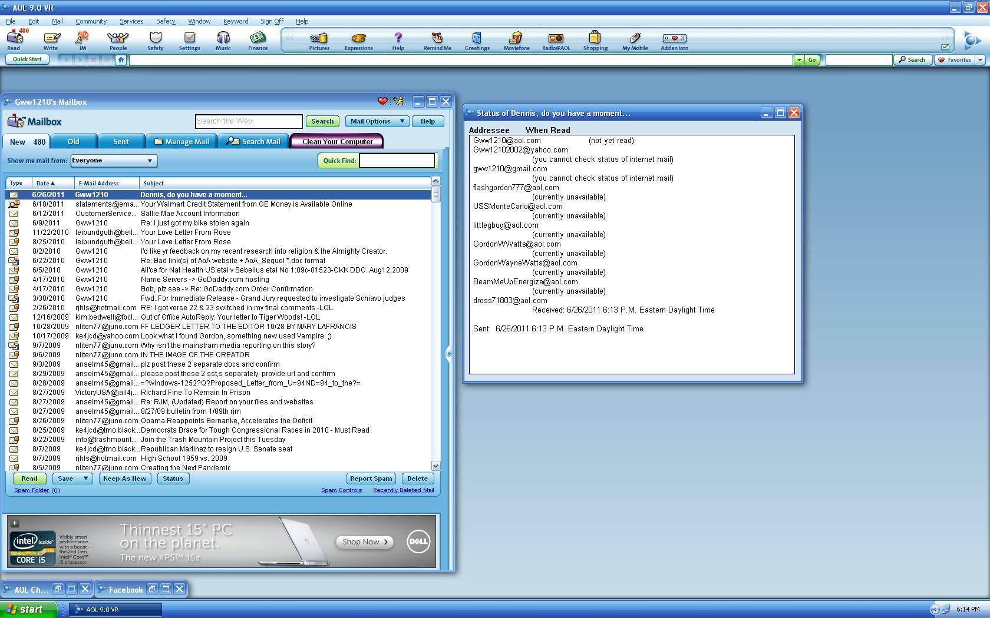The image size is (990, 618).
Task: Click the home icon in navigation bar
Action: [x=121, y=59]
